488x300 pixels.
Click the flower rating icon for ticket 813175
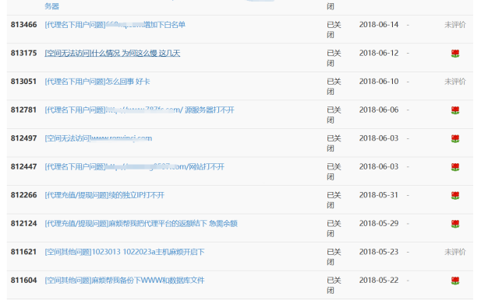(455, 54)
